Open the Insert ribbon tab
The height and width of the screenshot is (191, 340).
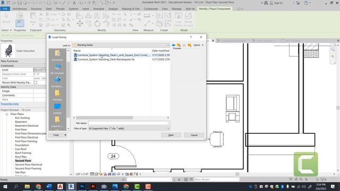point(86,8)
